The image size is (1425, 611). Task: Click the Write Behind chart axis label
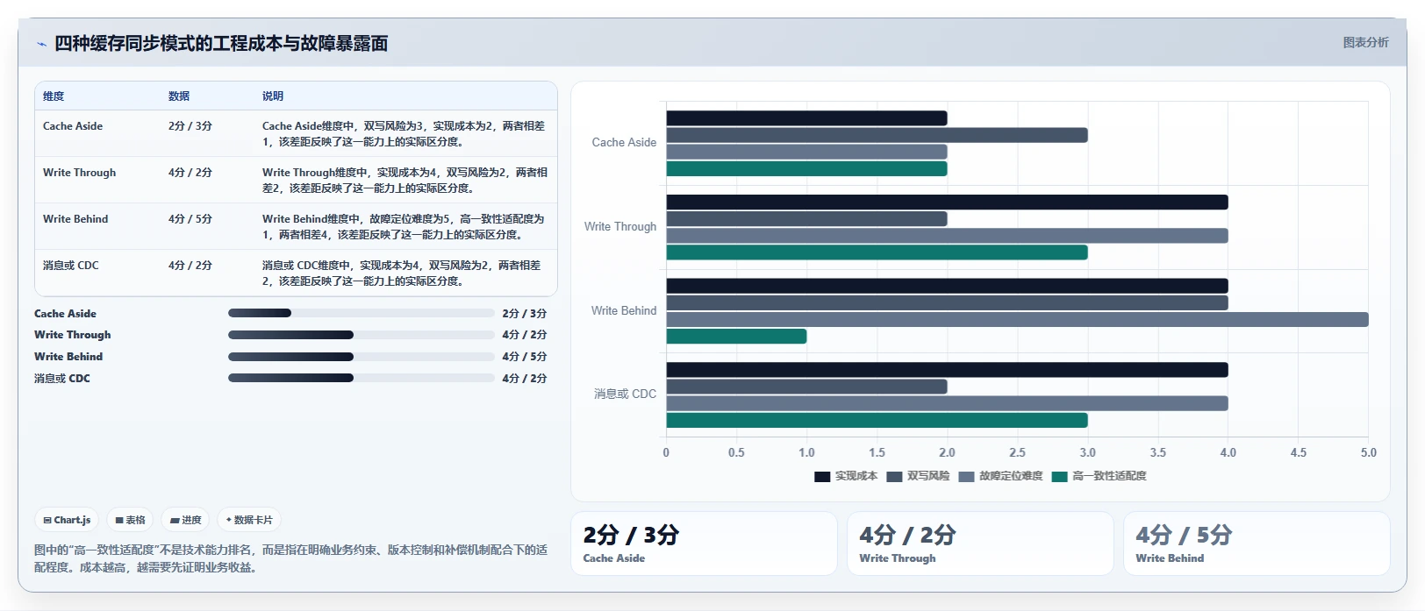pyautogui.click(x=624, y=311)
